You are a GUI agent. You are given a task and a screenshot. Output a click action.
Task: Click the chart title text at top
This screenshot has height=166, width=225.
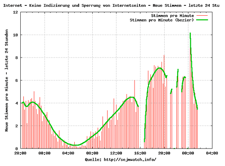tap(111, 5)
